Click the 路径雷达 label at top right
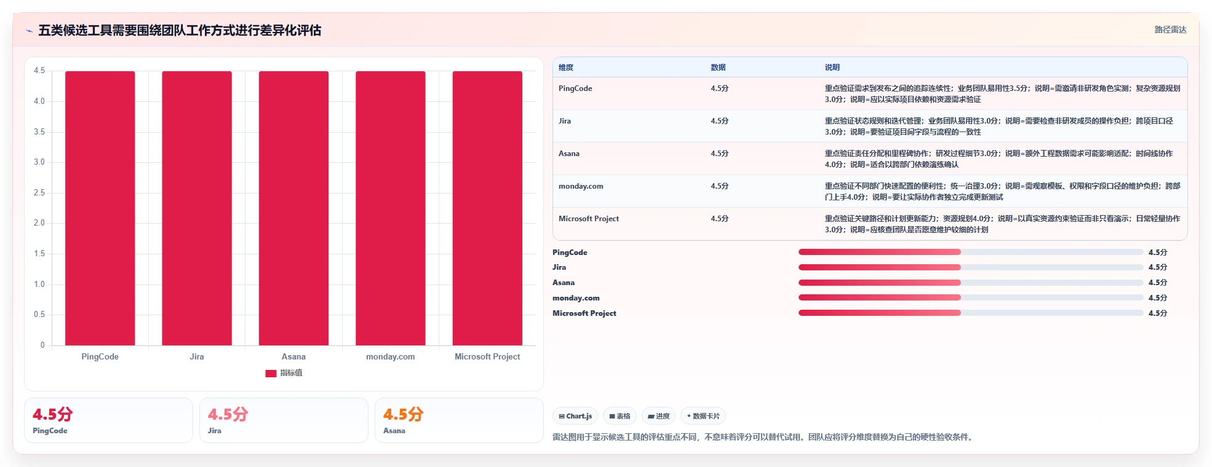 tap(1170, 29)
